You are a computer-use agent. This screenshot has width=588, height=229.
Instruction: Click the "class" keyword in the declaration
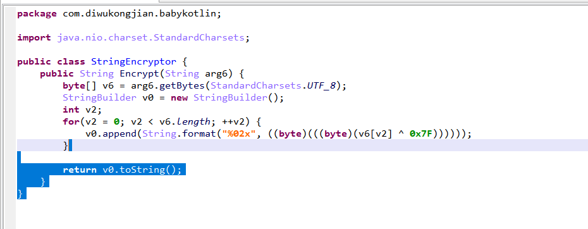point(71,61)
